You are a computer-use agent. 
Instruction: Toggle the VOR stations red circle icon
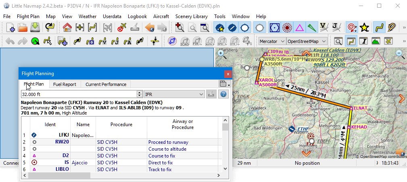tap(287, 27)
